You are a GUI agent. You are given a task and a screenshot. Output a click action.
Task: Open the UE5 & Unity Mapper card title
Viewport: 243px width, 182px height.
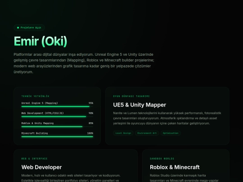[139, 105]
